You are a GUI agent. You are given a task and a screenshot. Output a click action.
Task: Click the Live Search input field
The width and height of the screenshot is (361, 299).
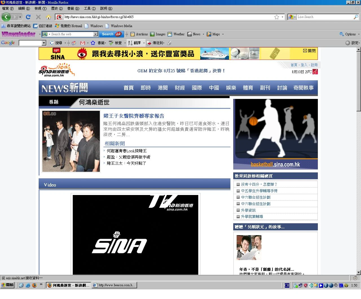[x=325, y=17]
